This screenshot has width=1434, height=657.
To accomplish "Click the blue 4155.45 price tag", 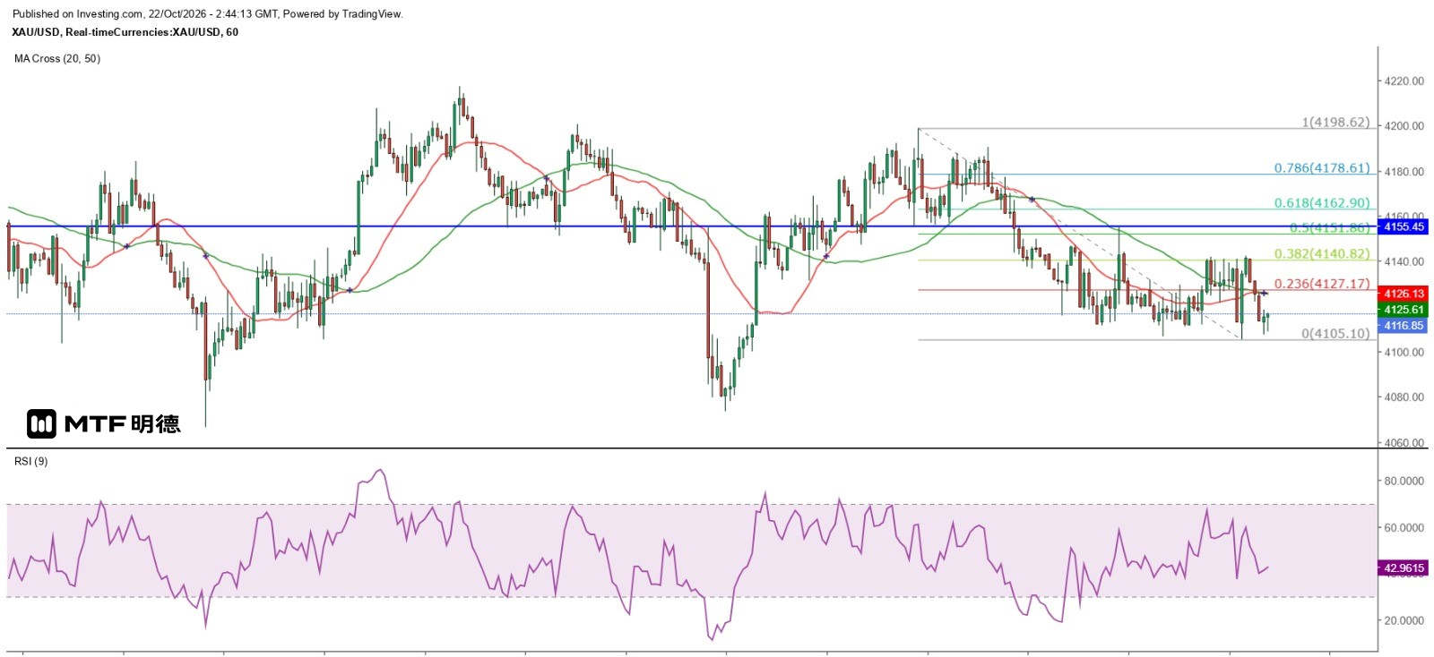I will point(1404,227).
